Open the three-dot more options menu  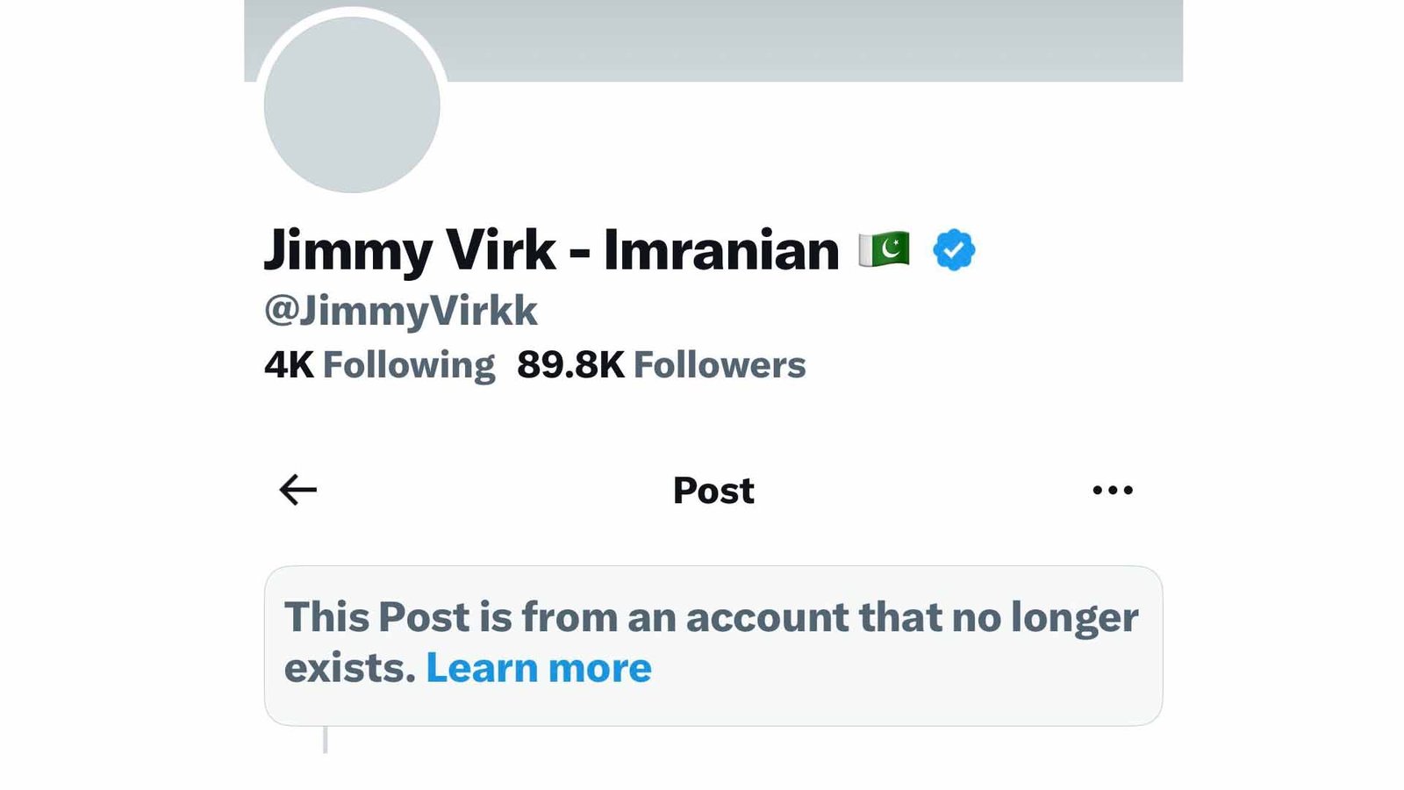pos(1113,490)
